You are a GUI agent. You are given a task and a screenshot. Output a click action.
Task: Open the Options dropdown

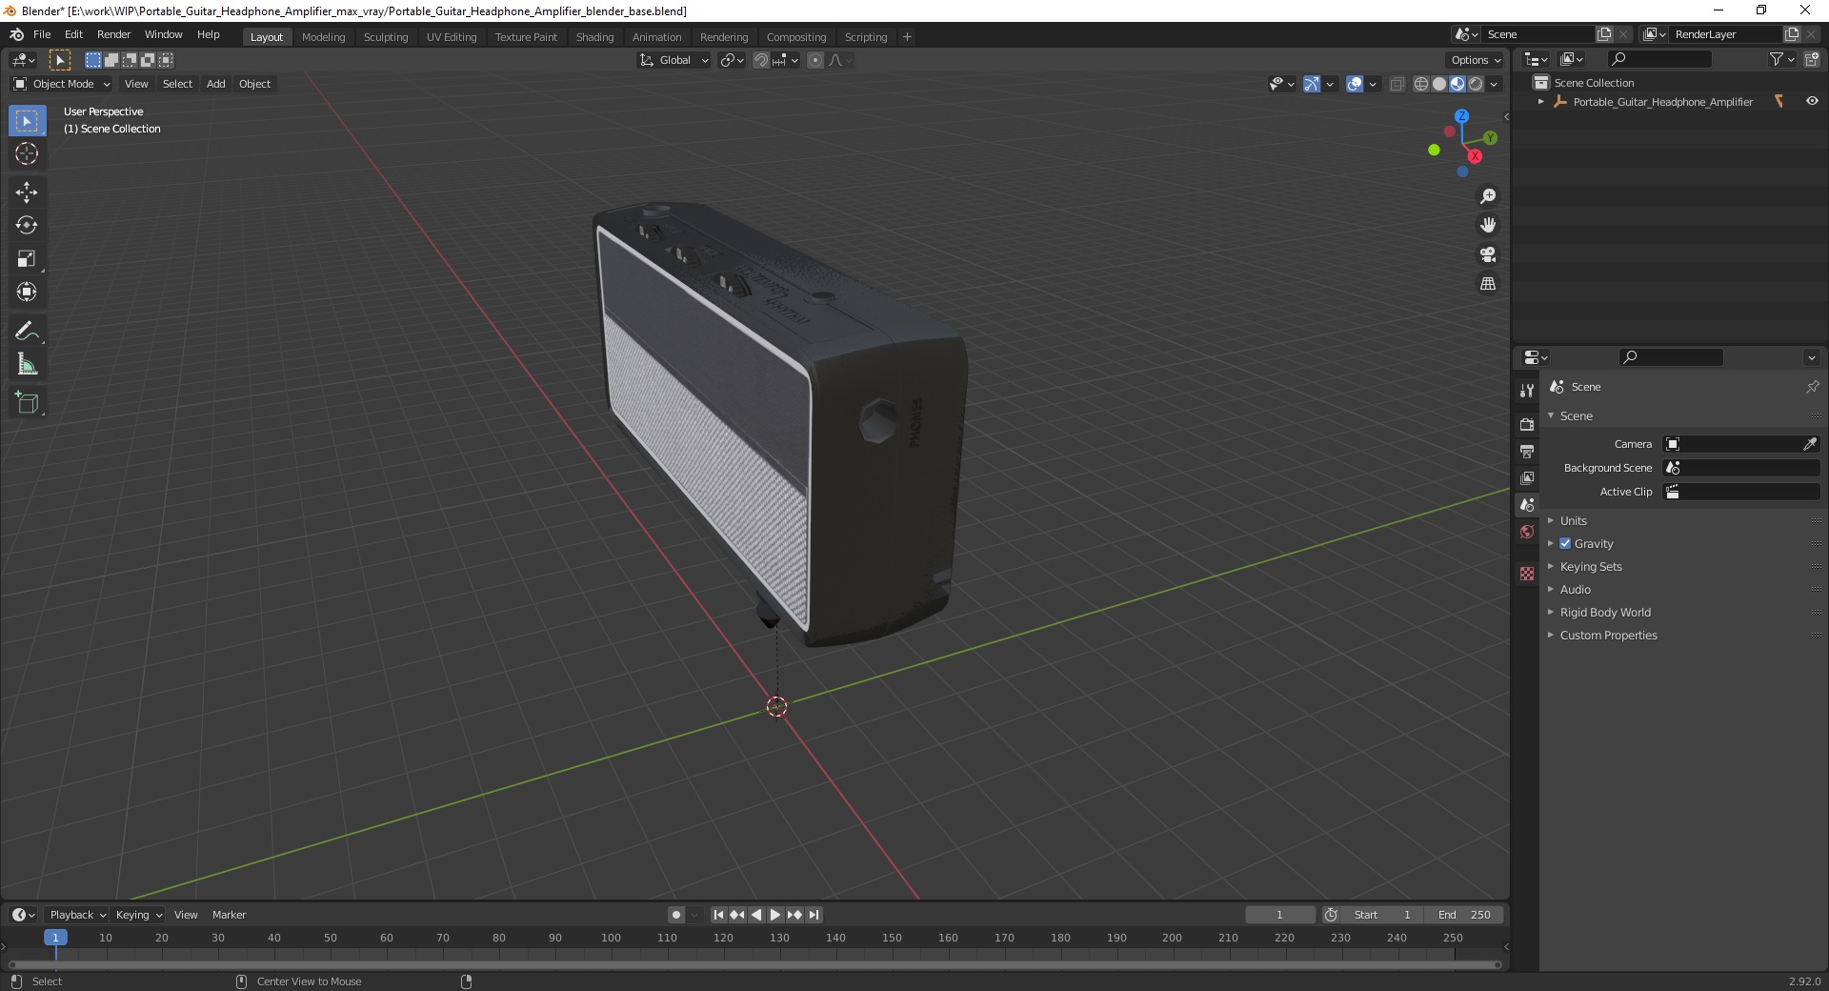(x=1476, y=60)
